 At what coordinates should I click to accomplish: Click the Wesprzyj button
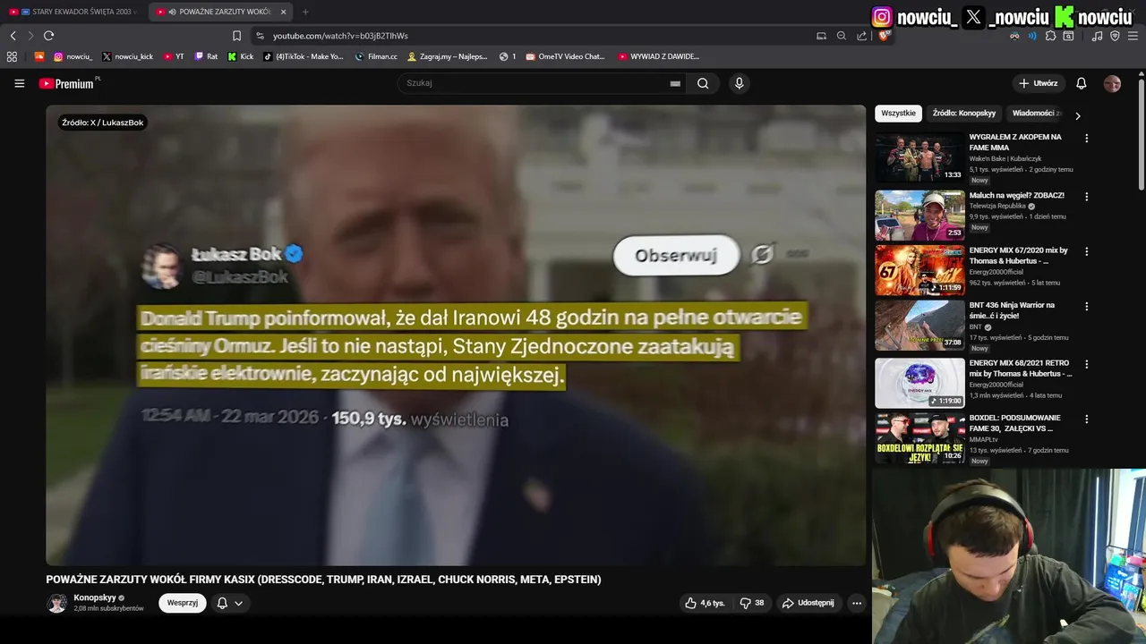click(x=183, y=603)
